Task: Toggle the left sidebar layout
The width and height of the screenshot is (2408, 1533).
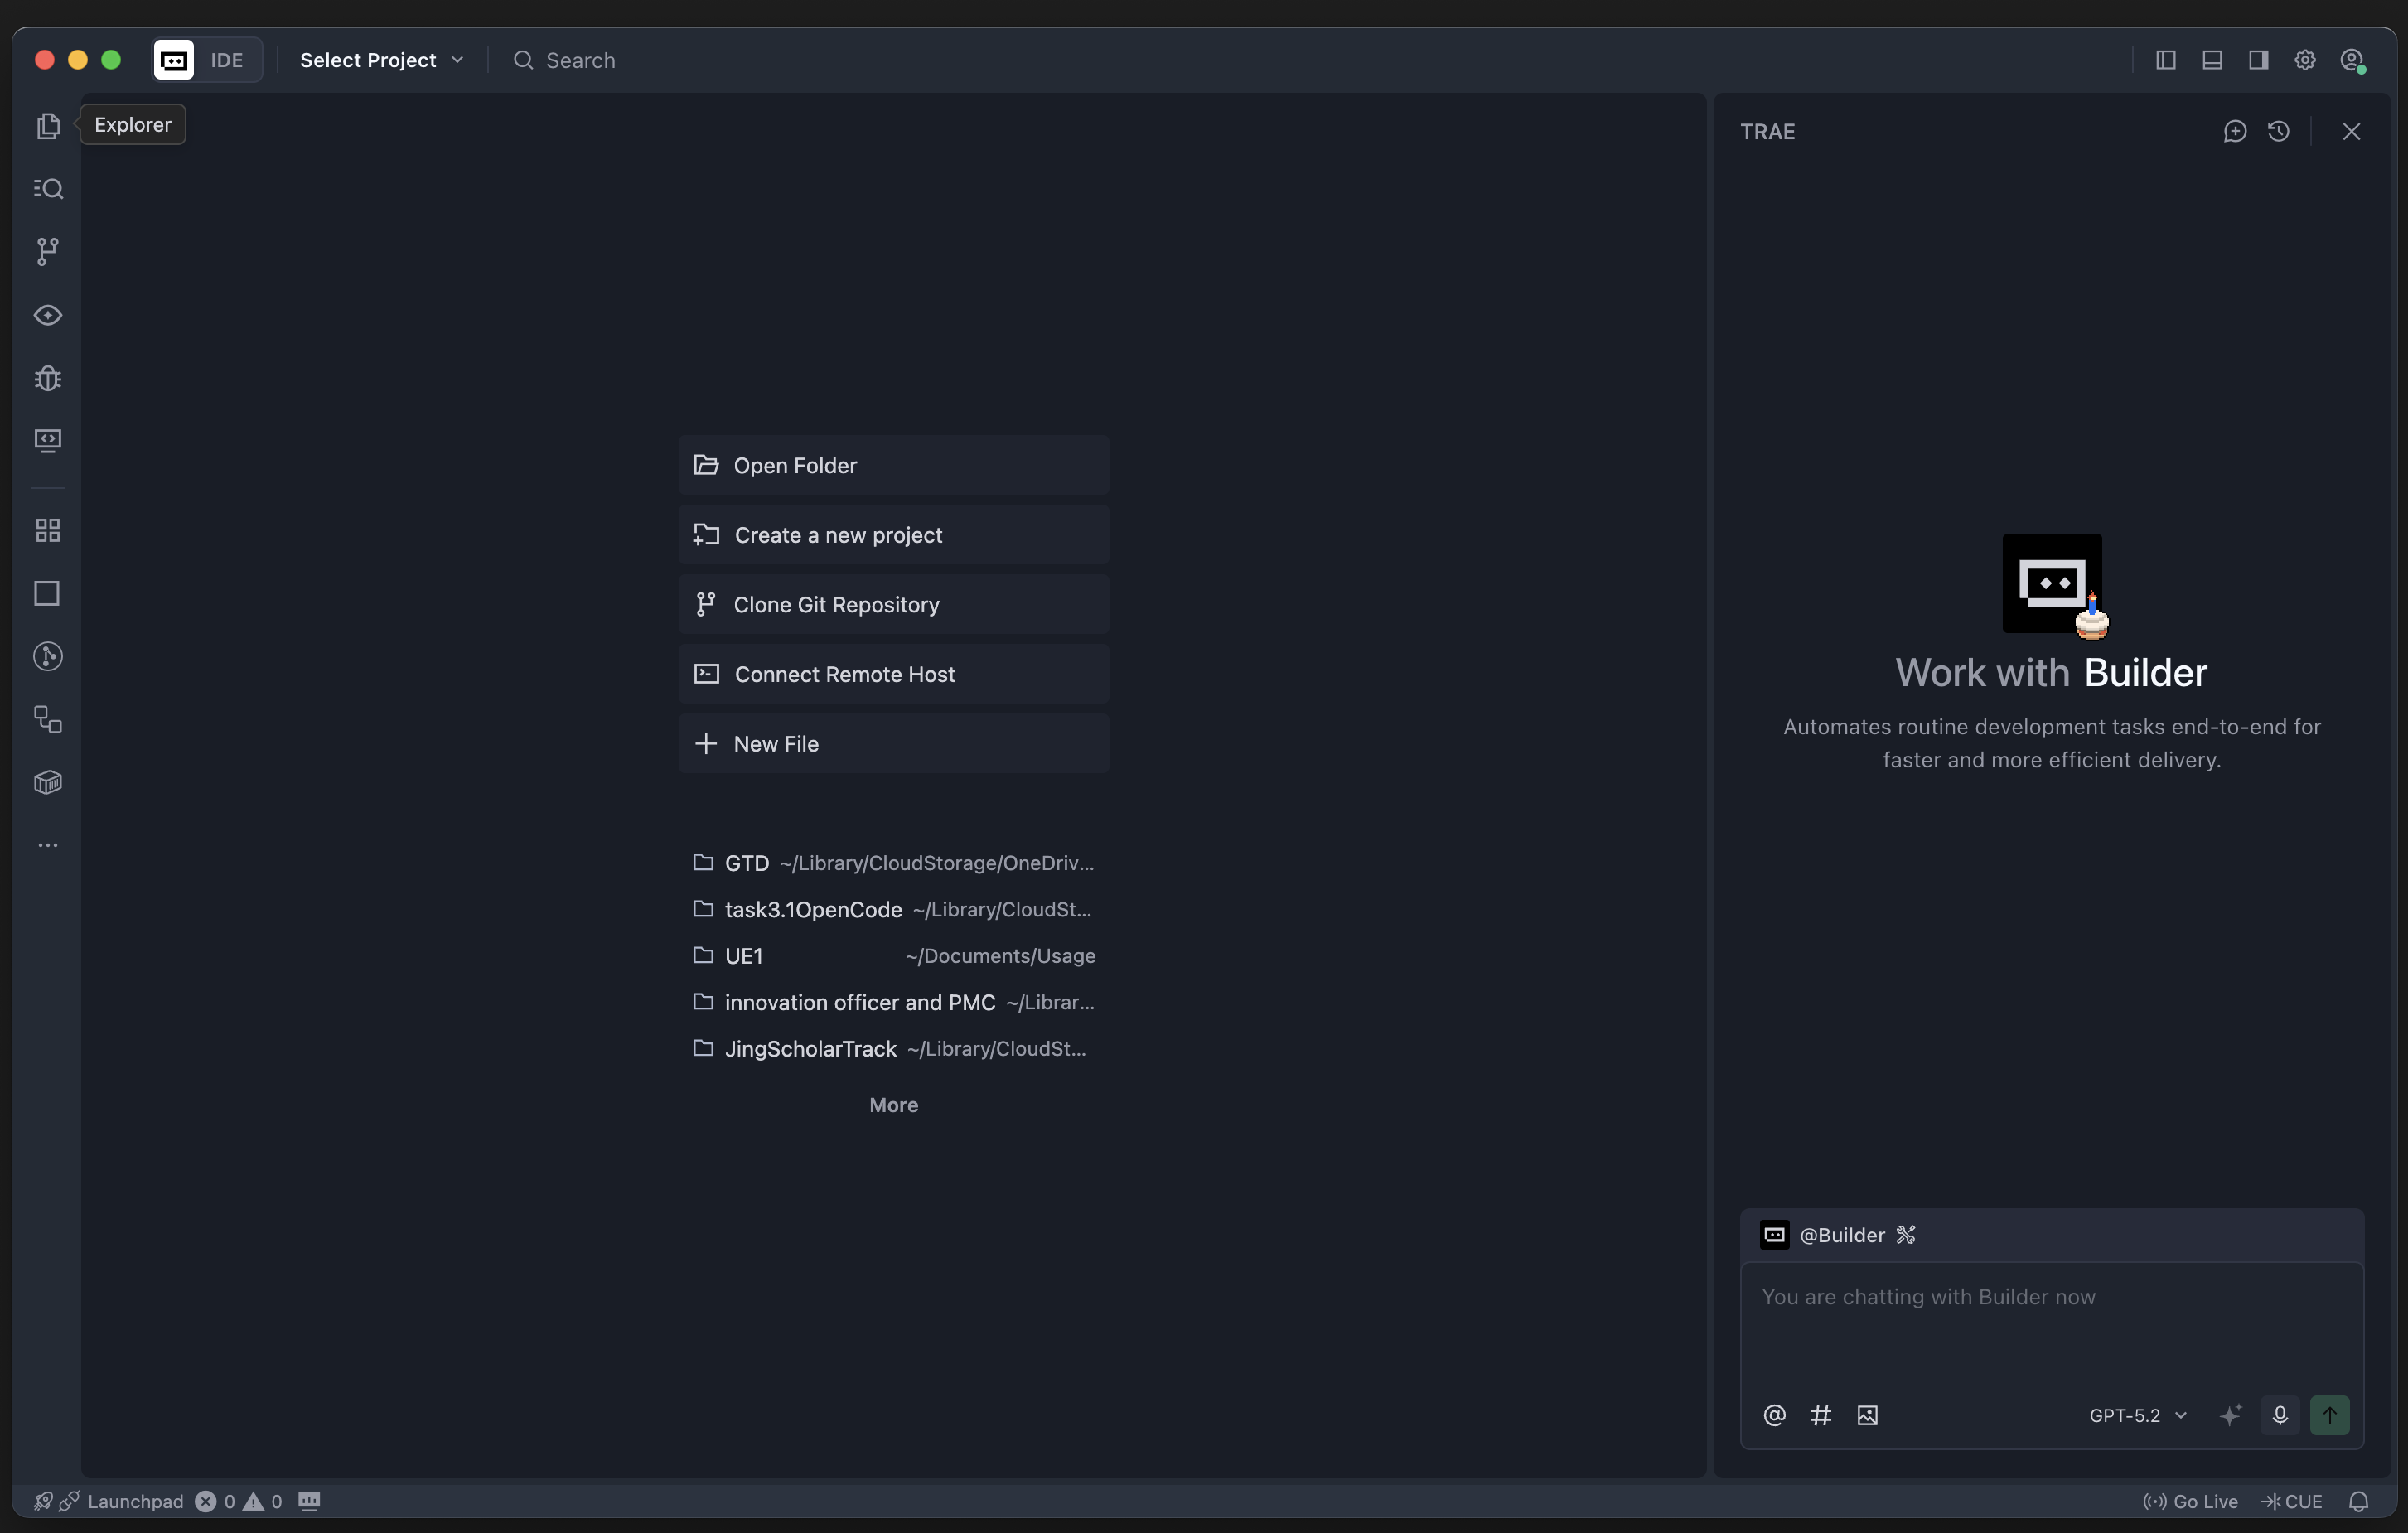Action: point(2166,60)
